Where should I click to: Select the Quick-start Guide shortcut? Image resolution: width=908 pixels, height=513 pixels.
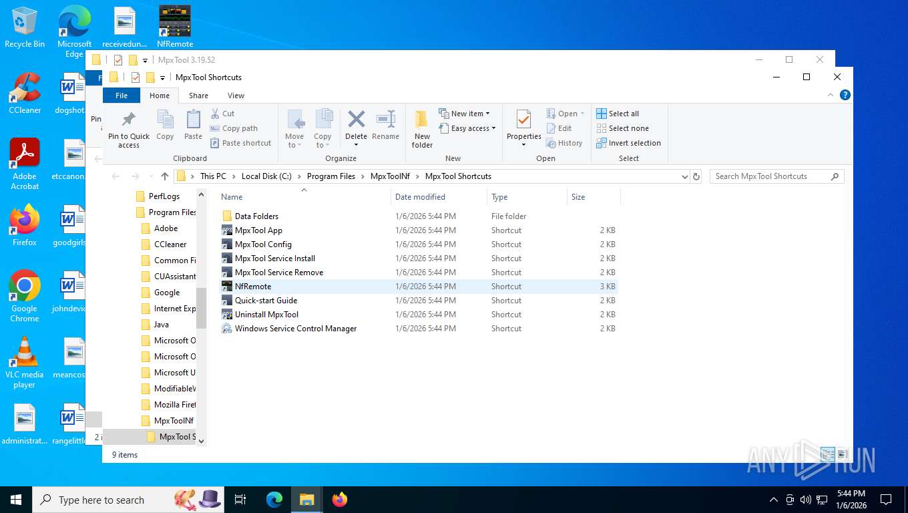click(266, 301)
